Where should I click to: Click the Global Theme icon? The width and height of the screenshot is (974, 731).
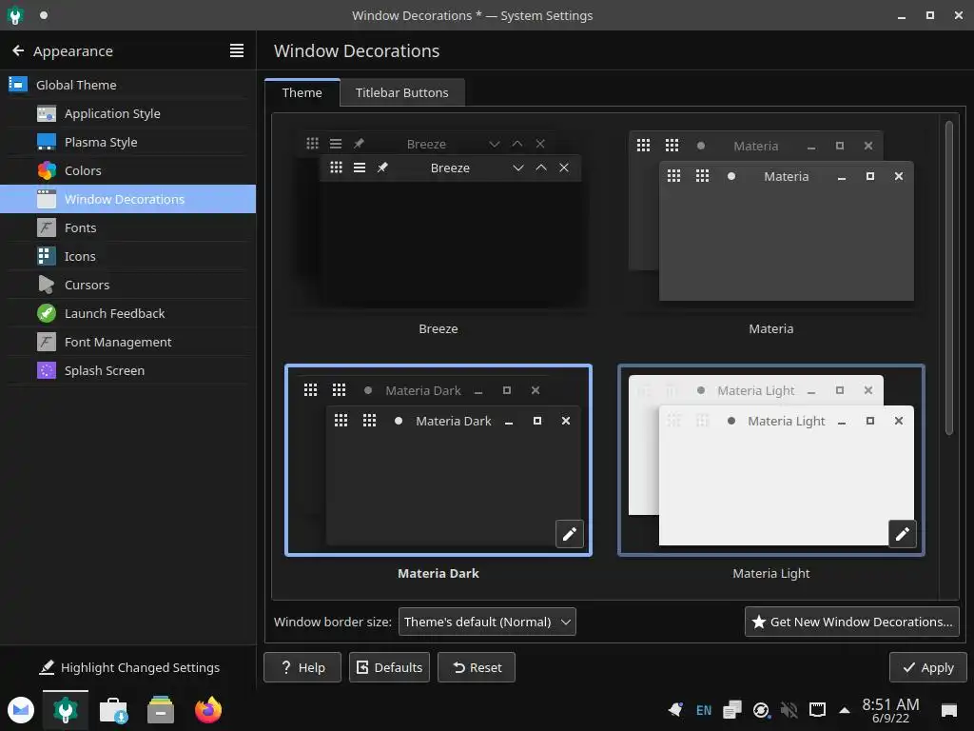18,84
